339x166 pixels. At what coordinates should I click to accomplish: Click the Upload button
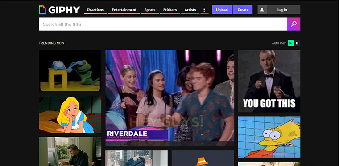coord(222,10)
